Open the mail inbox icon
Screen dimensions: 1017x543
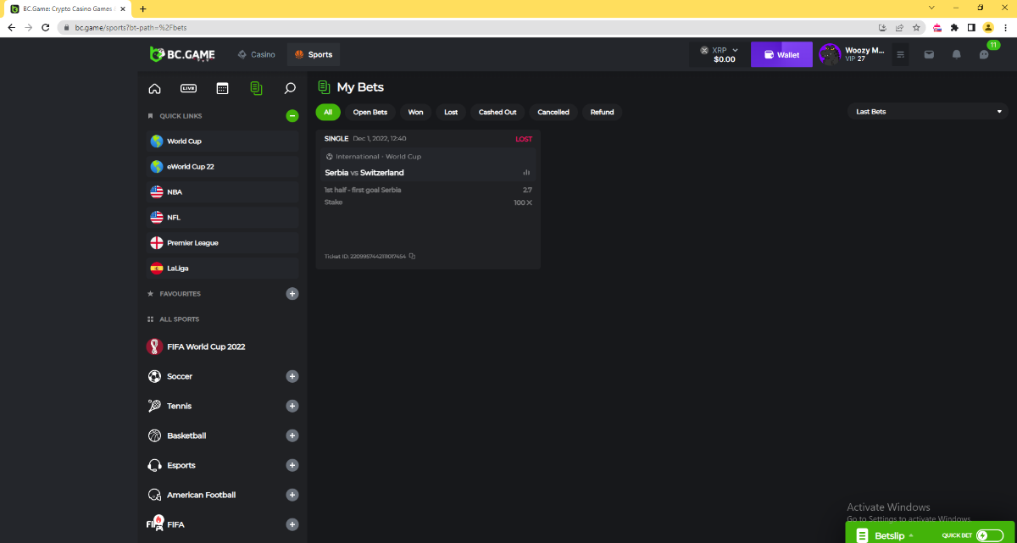click(x=929, y=54)
